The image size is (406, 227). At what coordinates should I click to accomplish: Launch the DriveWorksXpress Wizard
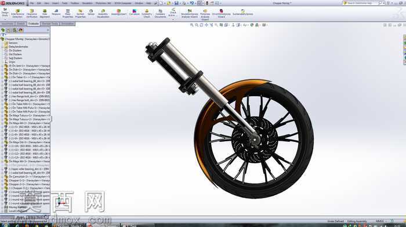pos(221,13)
